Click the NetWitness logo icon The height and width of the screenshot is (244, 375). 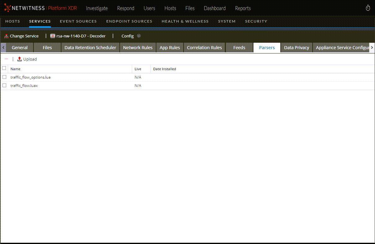click(x=7, y=8)
